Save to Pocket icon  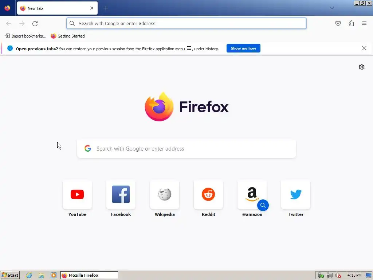point(338,23)
